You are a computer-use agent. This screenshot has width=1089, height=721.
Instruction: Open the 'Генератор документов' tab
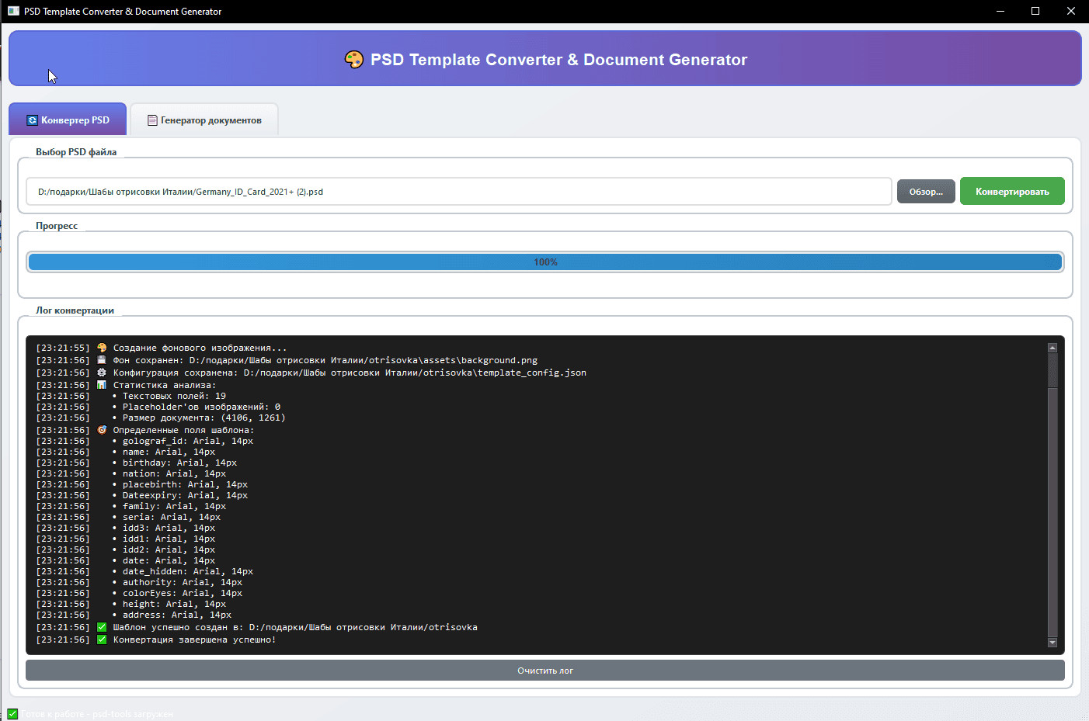[x=204, y=120]
